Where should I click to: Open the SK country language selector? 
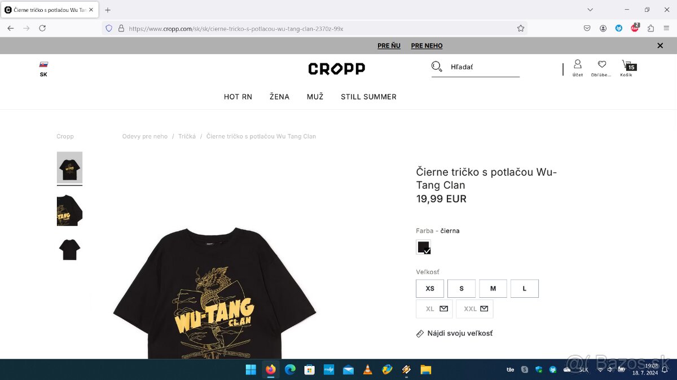pos(43,69)
